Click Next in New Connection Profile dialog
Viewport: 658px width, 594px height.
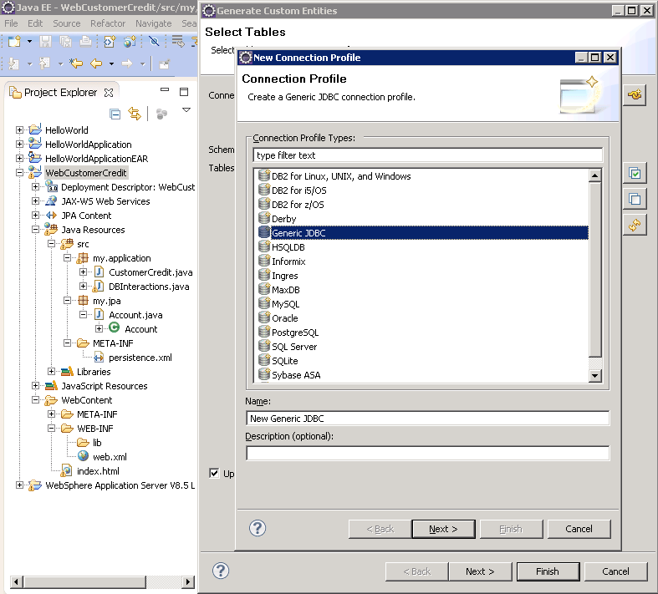click(x=443, y=529)
